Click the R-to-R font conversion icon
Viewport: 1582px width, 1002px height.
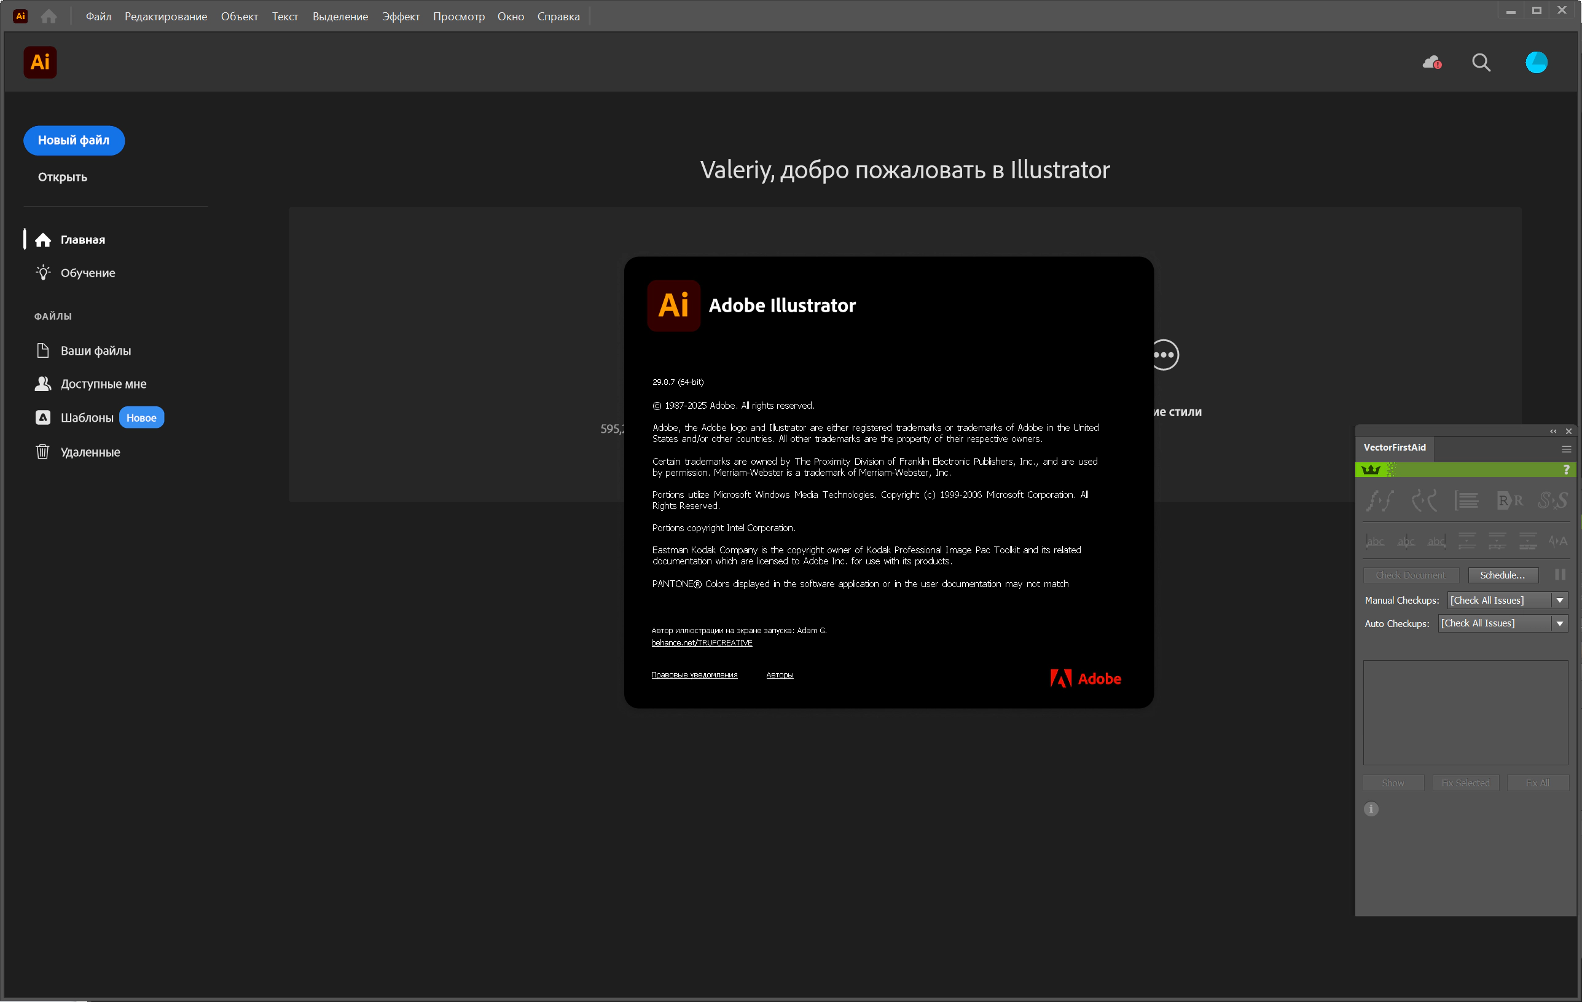click(1510, 501)
